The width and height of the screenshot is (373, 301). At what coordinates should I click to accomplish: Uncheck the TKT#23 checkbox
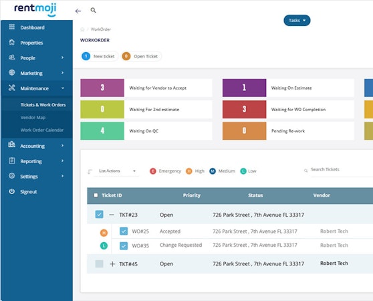pyautogui.click(x=99, y=215)
